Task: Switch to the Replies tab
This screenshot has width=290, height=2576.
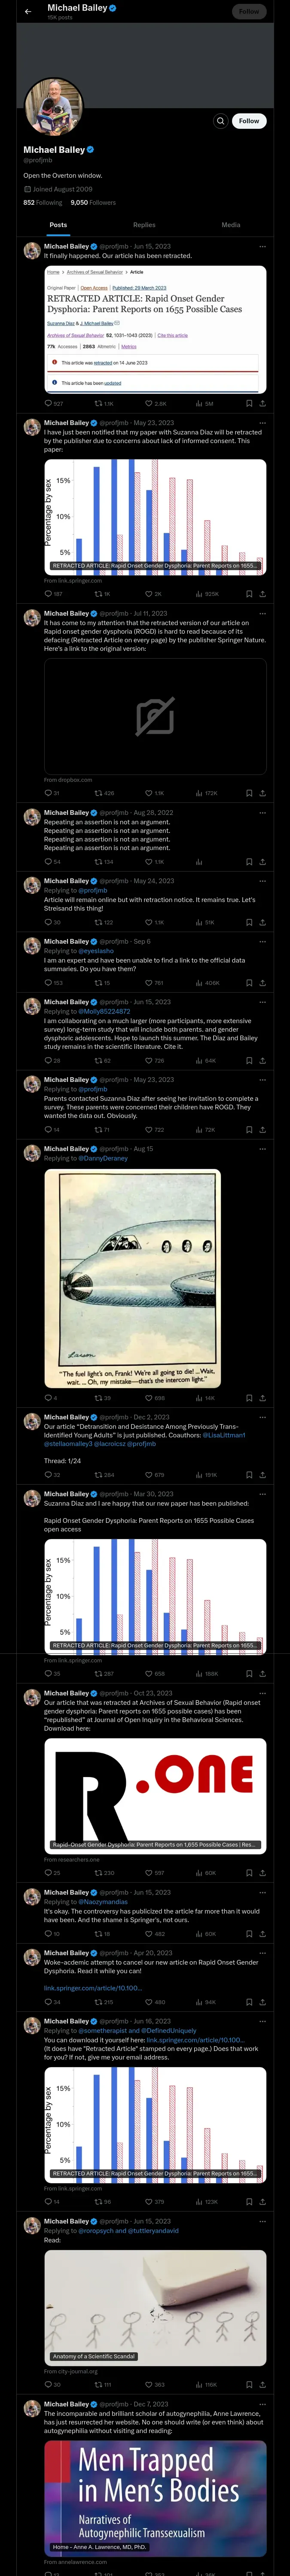Action: tap(144, 225)
